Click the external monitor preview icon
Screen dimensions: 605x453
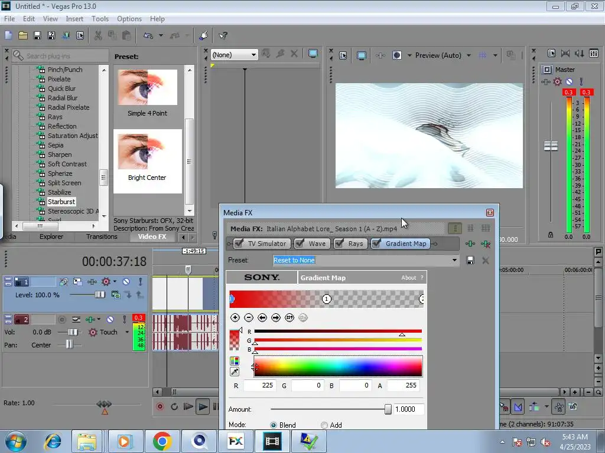point(362,55)
